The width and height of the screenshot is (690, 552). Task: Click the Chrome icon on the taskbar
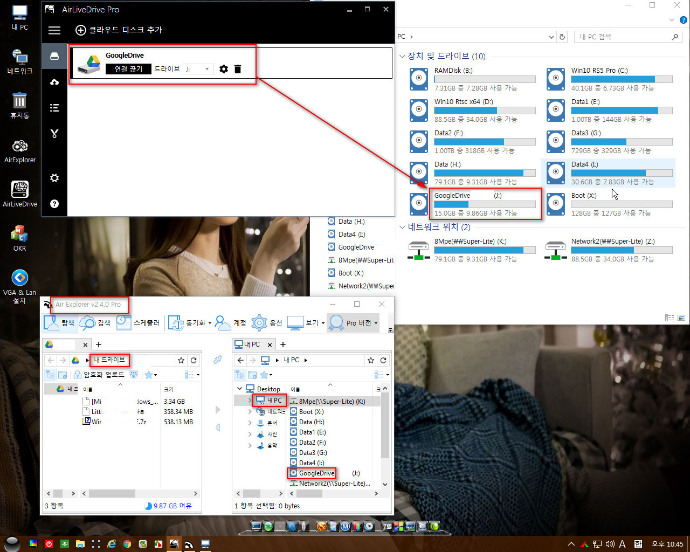[x=127, y=544]
